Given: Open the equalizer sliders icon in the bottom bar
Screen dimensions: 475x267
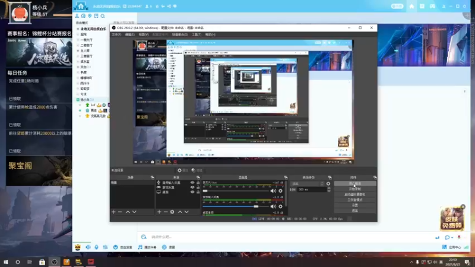Looking at the screenshot, I should click(105, 247).
